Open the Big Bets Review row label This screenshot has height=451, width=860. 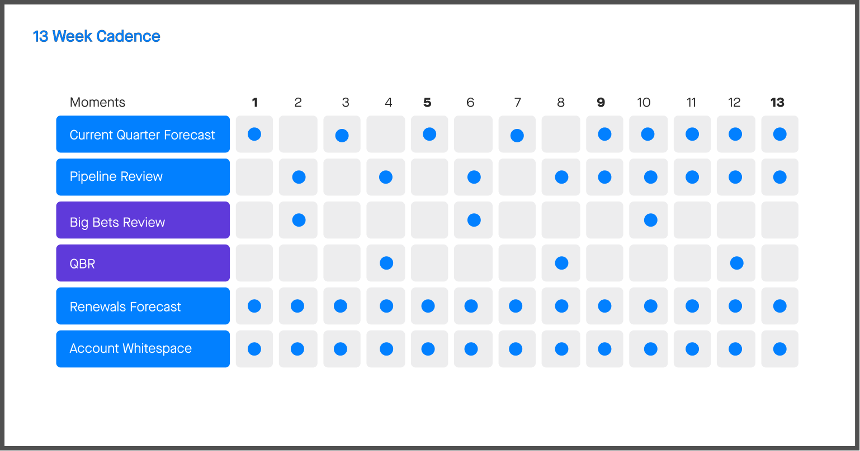click(143, 222)
